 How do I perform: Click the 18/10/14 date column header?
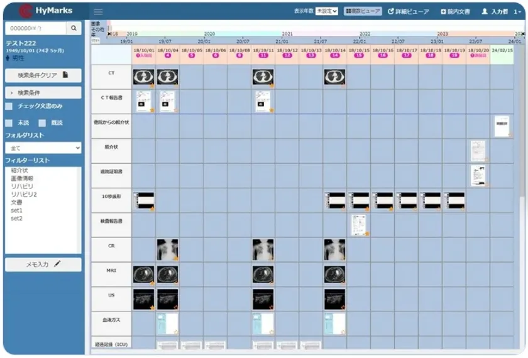click(x=334, y=55)
